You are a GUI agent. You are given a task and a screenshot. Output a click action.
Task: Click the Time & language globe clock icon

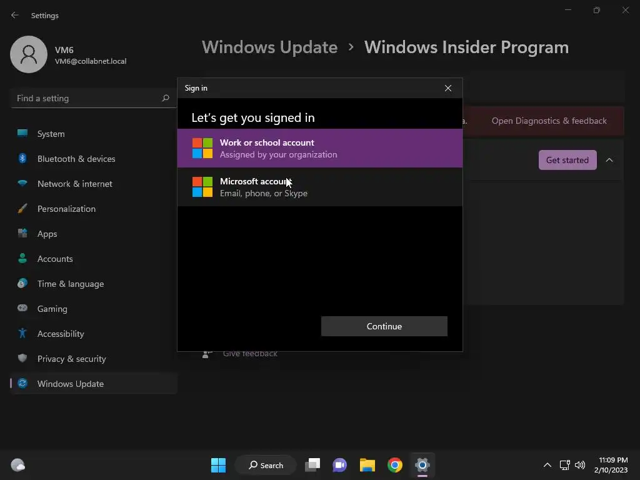pos(22,283)
